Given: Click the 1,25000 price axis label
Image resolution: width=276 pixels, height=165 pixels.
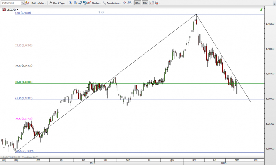Looking at the screenshot, I should 270,124.
